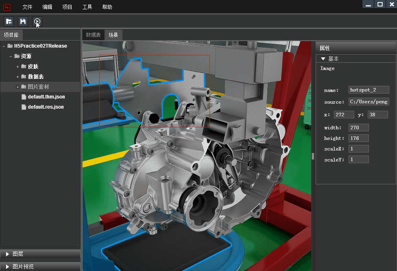Viewport: 397px width, 271px height.
Task: Click the Image type label
Action: (327, 68)
